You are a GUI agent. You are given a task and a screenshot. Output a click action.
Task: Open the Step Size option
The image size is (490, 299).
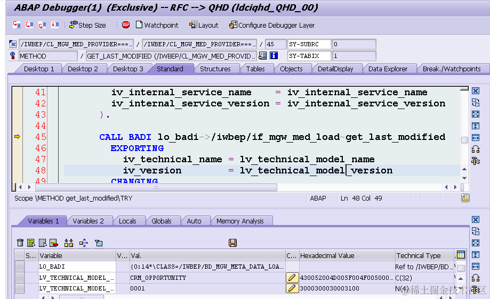88,25
